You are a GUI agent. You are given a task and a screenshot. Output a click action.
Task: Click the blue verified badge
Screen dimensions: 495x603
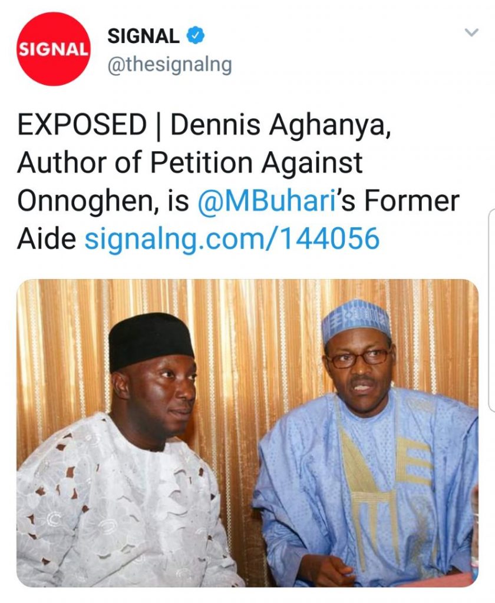[x=196, y=37]
